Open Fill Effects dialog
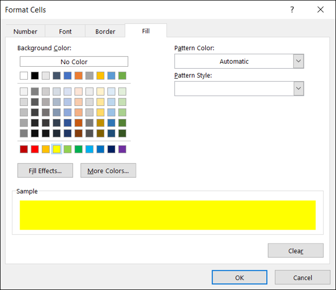The width and height of the screenshot is (336, 290). click(45, 171)
